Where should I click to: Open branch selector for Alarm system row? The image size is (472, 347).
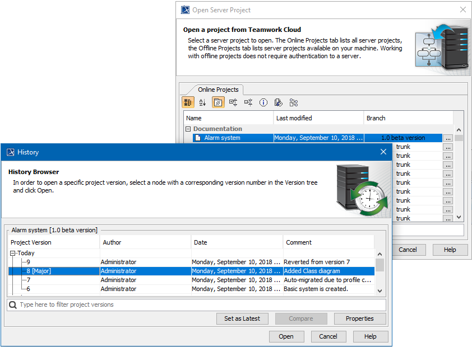[x=447, y=138]
